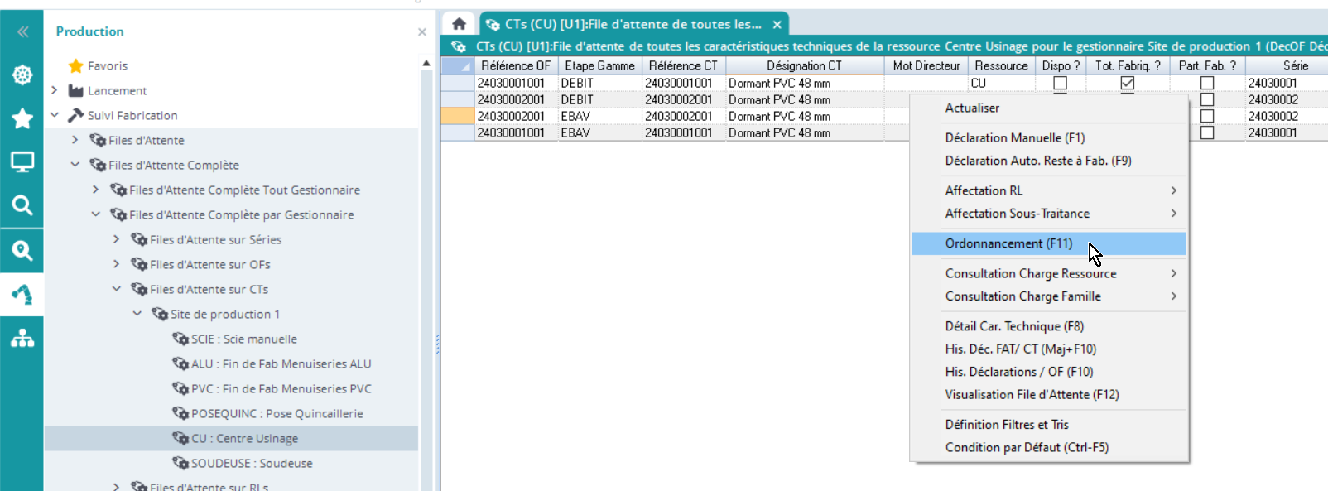1328x491 pixels.
Task: Collapse the sidebar with double-chevron icon
Action: pos(22,31)
